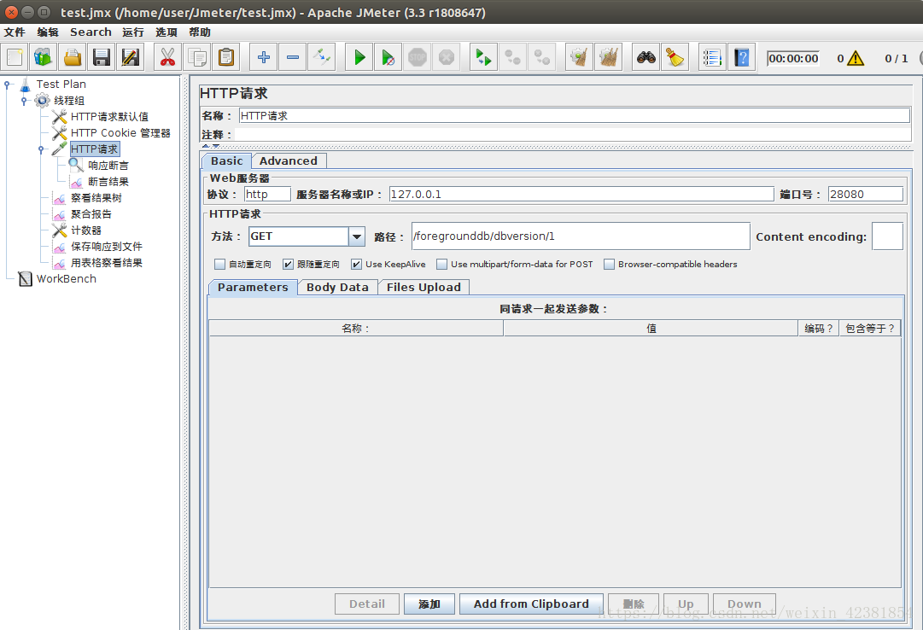Click the 路径 path input field
Screen dimensions: 923x630
[581, 236]
